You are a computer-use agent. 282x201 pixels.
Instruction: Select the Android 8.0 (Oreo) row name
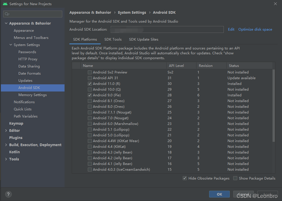tap(109, 107)
